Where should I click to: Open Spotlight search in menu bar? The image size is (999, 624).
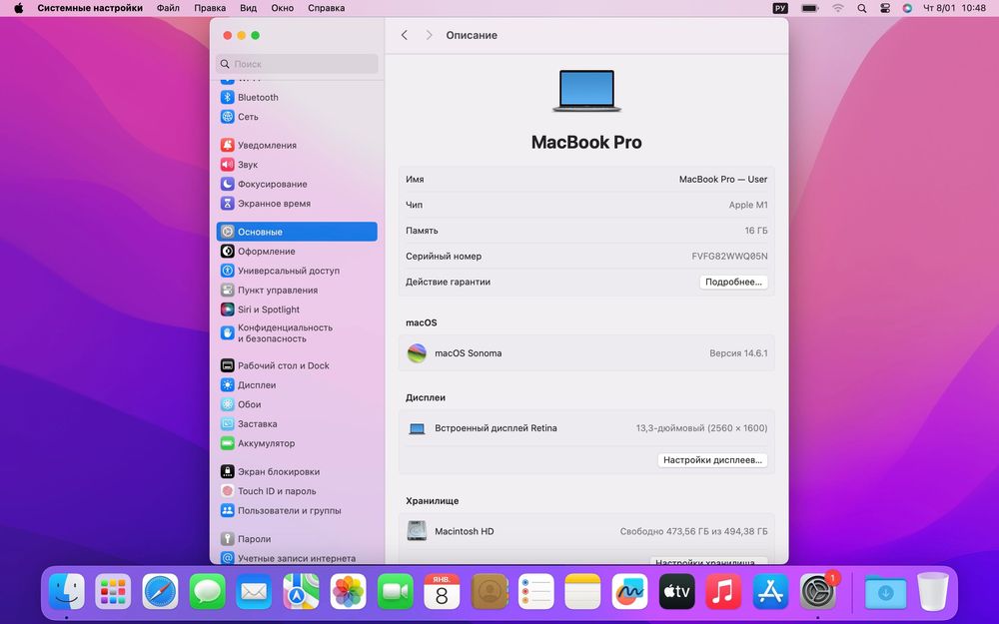[x=861, y=8]
